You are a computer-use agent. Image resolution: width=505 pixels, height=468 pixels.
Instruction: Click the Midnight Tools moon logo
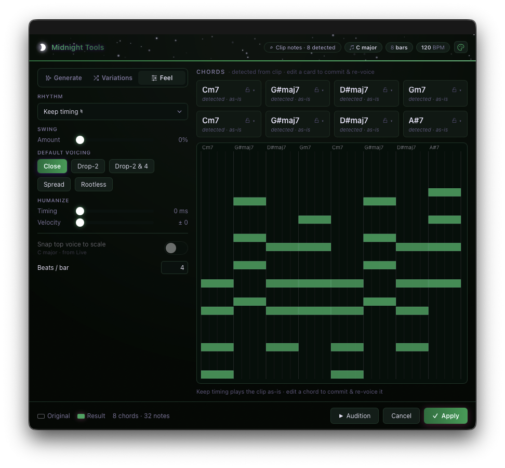tap(42, 47)
